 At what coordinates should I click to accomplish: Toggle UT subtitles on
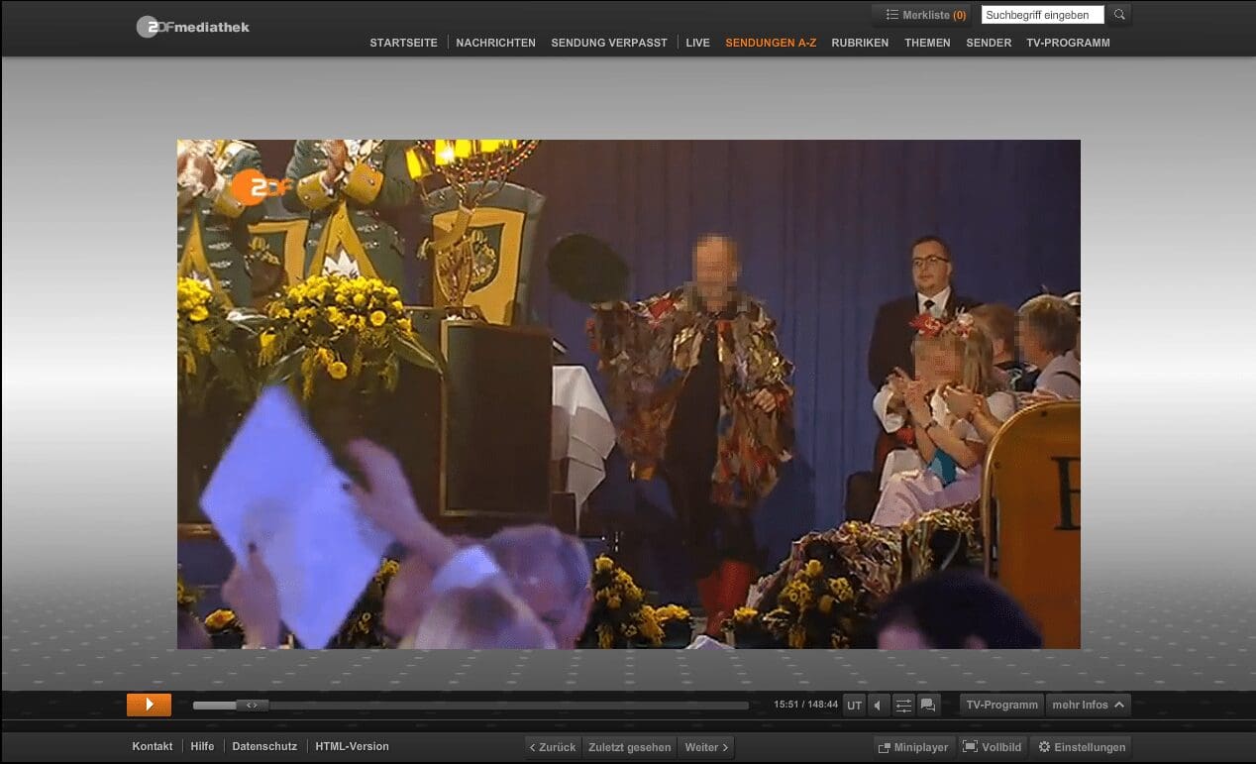(x=854, y=706)
